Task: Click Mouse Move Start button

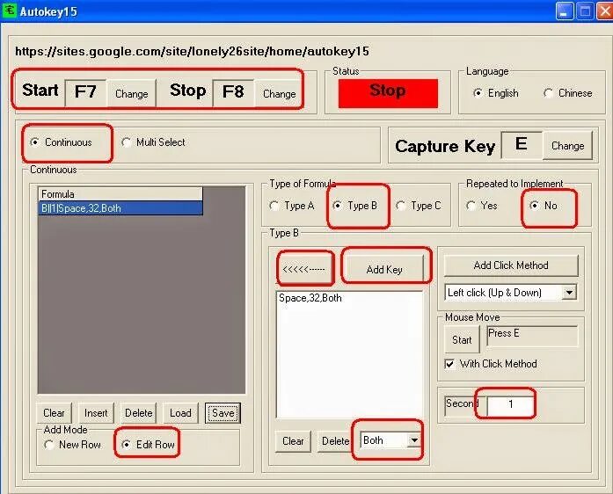Action: (x=462, y=340)
